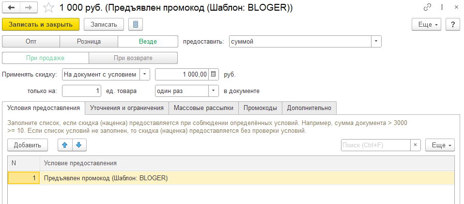Click the forward navigation arrow
Screen dimensions: 464x204
29,8
